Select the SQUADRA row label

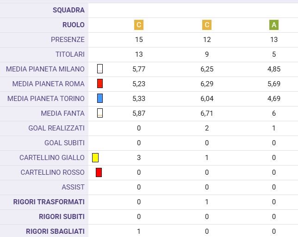pyautogui.click(x=69, y=10)
